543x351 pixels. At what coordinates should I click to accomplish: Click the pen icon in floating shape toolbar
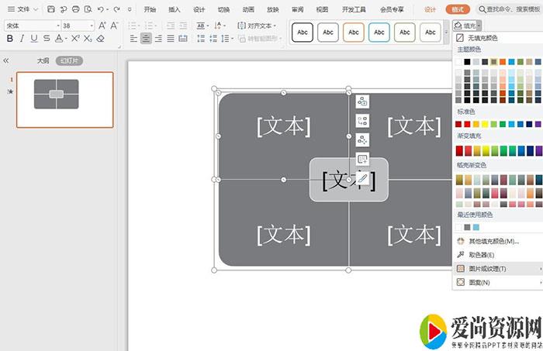pyautogui.click(x=362, y=179)
